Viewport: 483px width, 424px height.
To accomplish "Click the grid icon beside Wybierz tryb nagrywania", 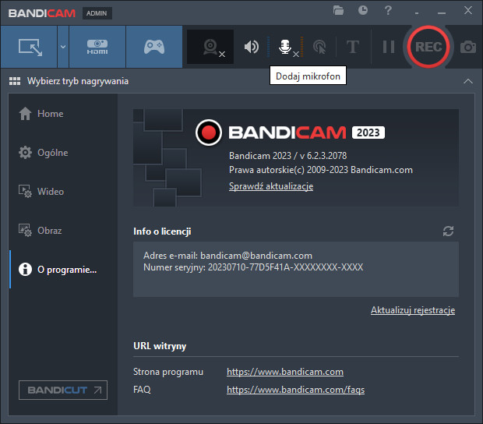I will [x=15, y=81].
